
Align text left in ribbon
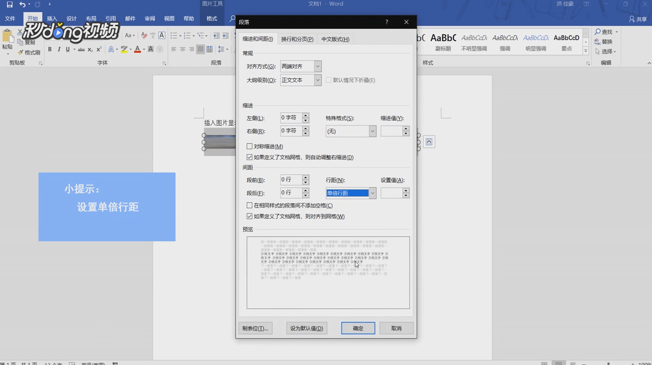click(x=174, y=49)
